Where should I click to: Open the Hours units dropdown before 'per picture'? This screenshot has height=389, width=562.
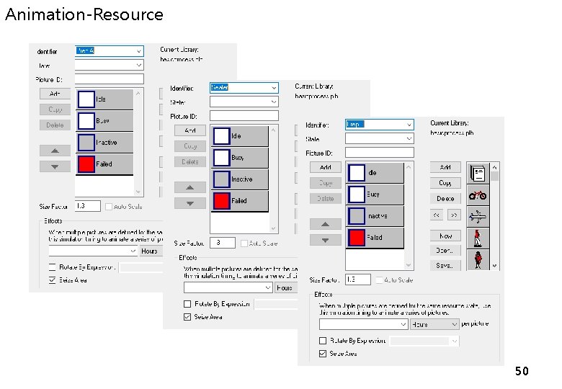point(434,324)
